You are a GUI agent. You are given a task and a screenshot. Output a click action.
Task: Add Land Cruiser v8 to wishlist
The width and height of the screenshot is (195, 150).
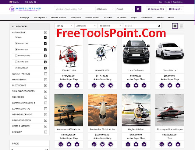(x=136, y=85)
